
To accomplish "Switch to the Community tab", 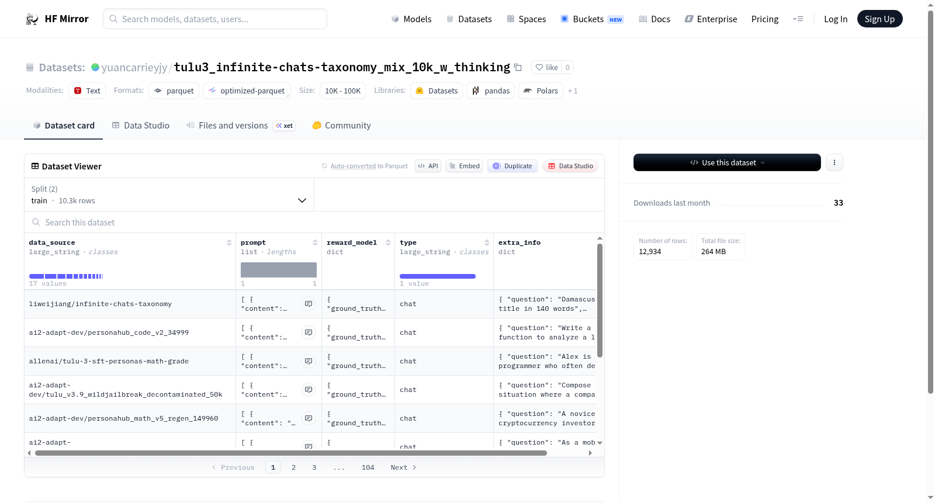I will (342, 125).
